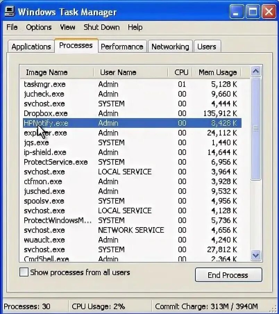Select the Processes tab
Image resolution: width=279 pixels, height=314 pixels.
(x=76, y=46)
